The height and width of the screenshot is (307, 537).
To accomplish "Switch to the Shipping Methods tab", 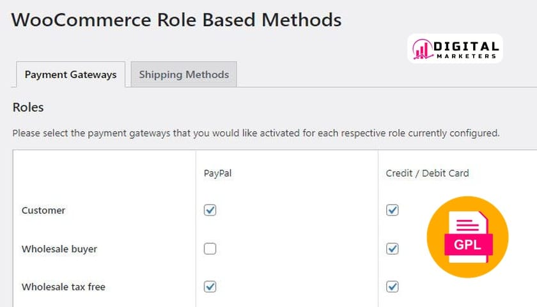I will click(183, 74).
